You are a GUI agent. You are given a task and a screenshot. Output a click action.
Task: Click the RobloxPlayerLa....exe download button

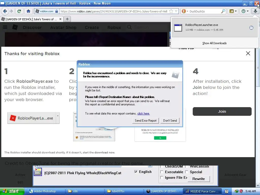click(x=31, y=118)
